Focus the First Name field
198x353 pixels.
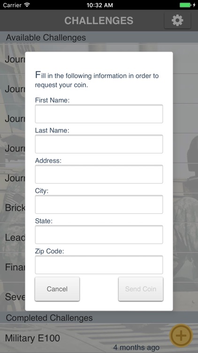point(99,114)
